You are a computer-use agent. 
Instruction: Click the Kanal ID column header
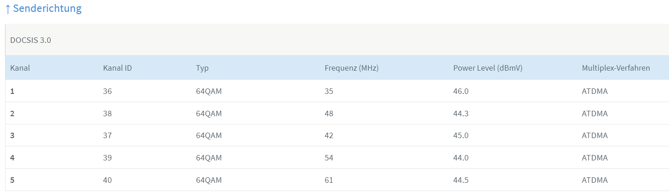click(x=118, y=68)
